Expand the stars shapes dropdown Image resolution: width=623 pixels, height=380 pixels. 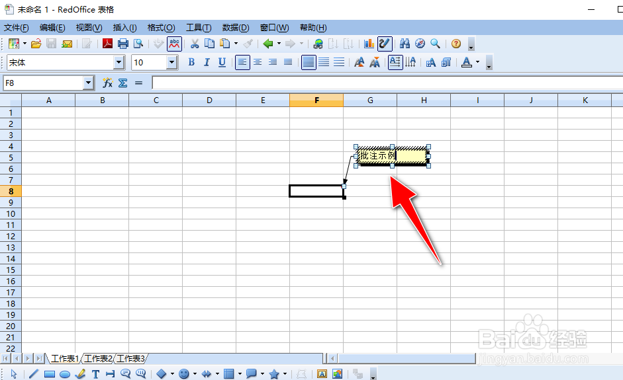[x=285, y=373]
